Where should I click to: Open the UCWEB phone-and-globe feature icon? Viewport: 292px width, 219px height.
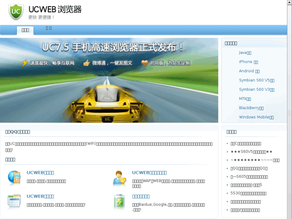(x=14, y=178)
